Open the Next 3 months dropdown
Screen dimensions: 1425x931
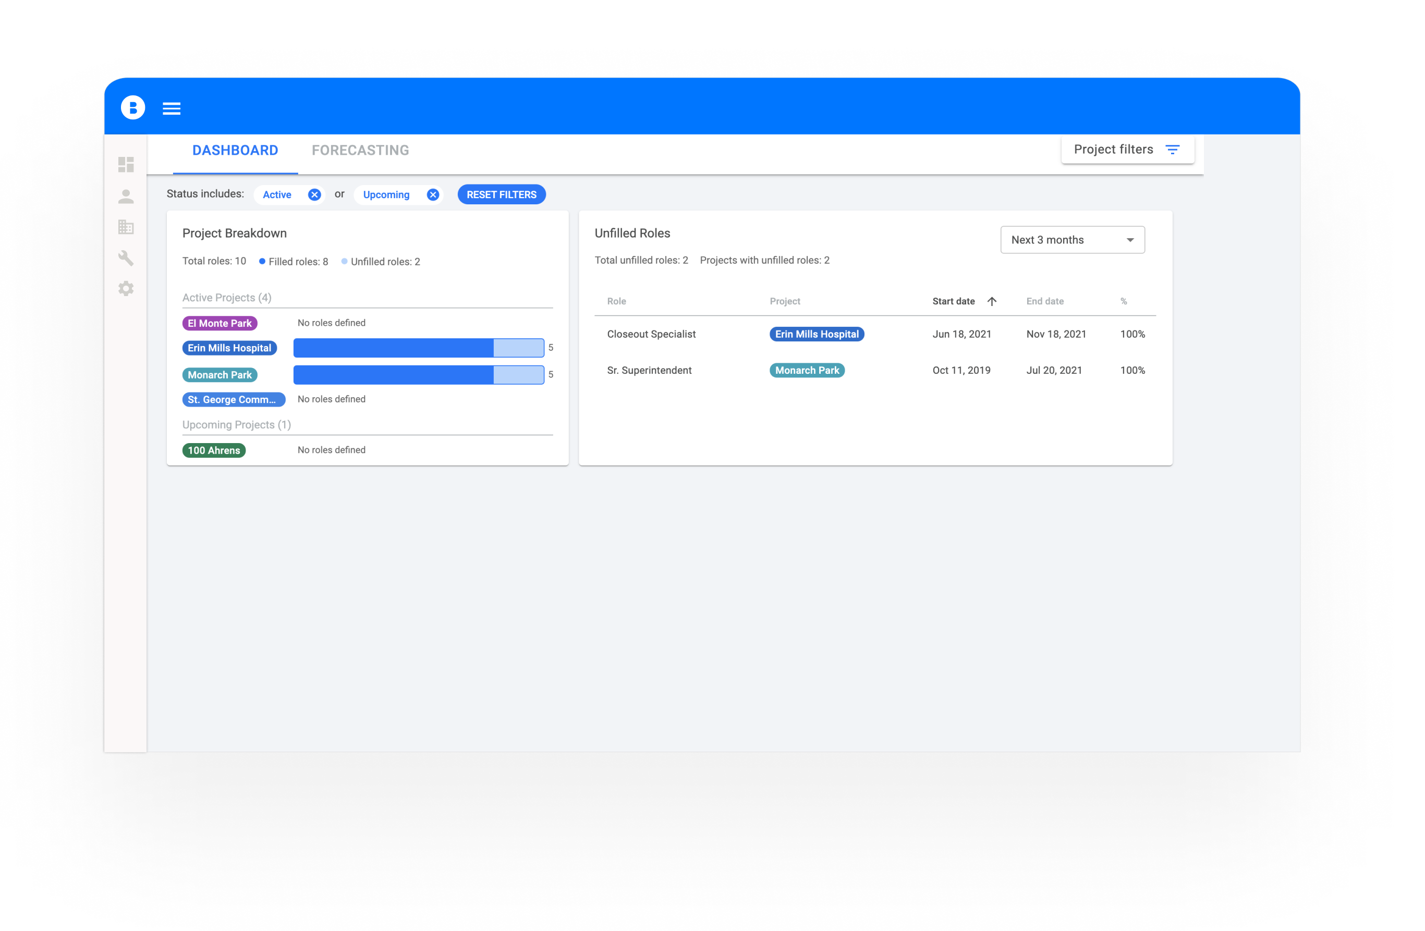[x=1073, y=240]
